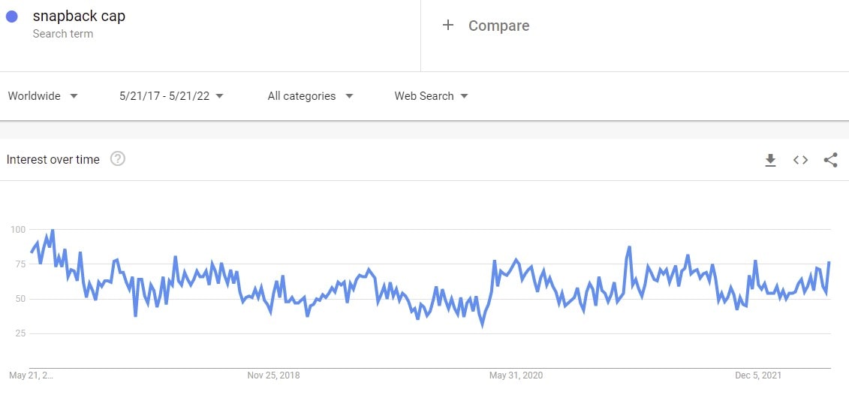Click the blue dot beside snapback cap

pyautogui.click(x=12, y=17)
